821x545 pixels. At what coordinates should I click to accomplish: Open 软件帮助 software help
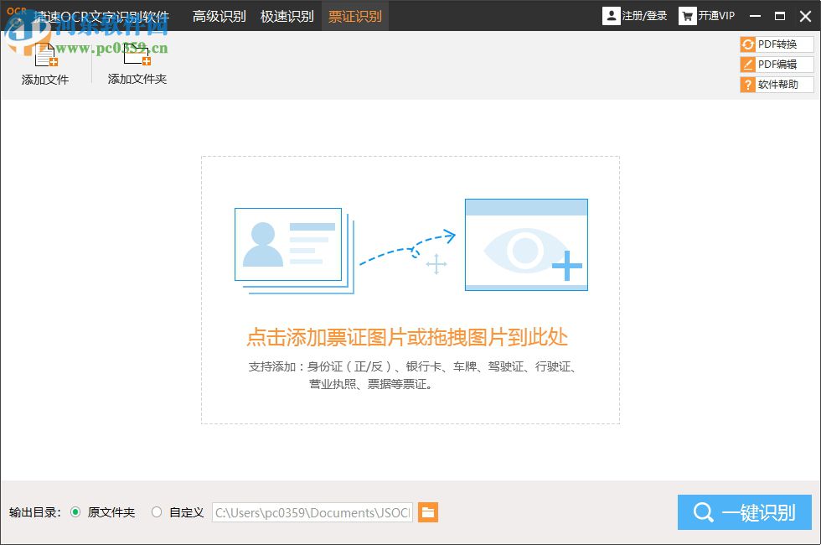click(776, 84)
